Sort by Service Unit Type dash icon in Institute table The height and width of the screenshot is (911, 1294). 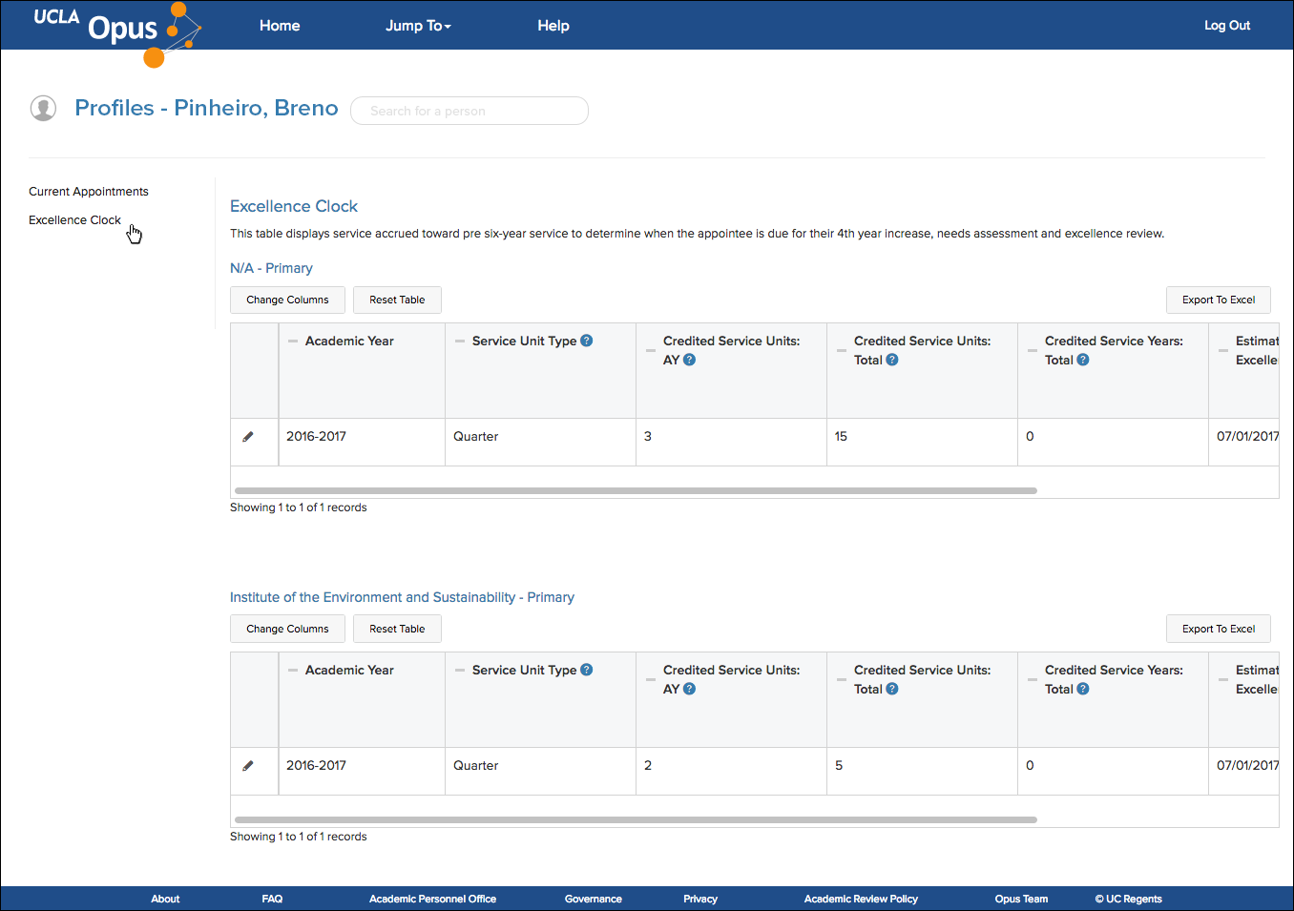coord(460,671)
